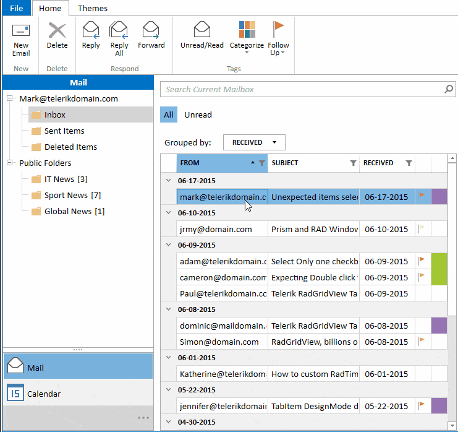This screenshot has height=432, width=458.
Task: Click the Delete X icon
Action: (57, 30)
